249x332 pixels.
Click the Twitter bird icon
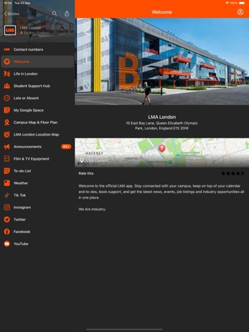[7, 219]
